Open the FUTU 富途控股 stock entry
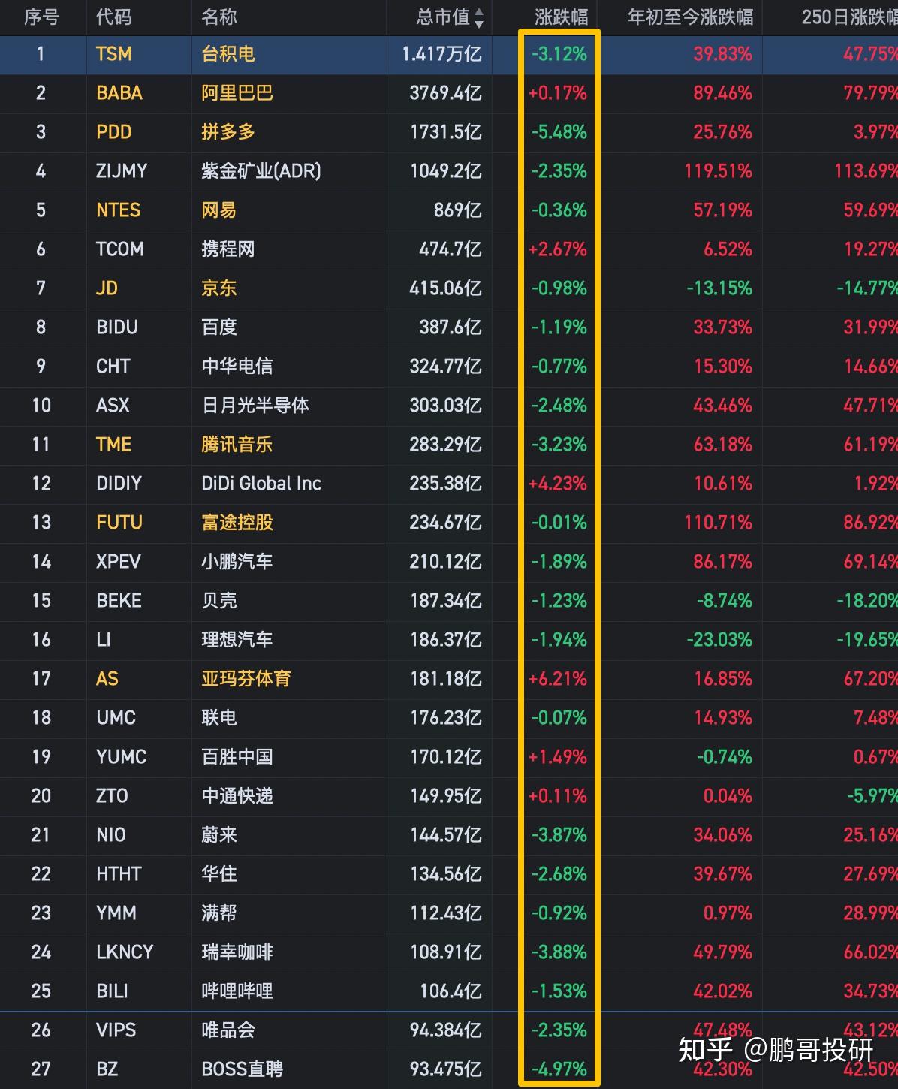 (x=225, y=523)
